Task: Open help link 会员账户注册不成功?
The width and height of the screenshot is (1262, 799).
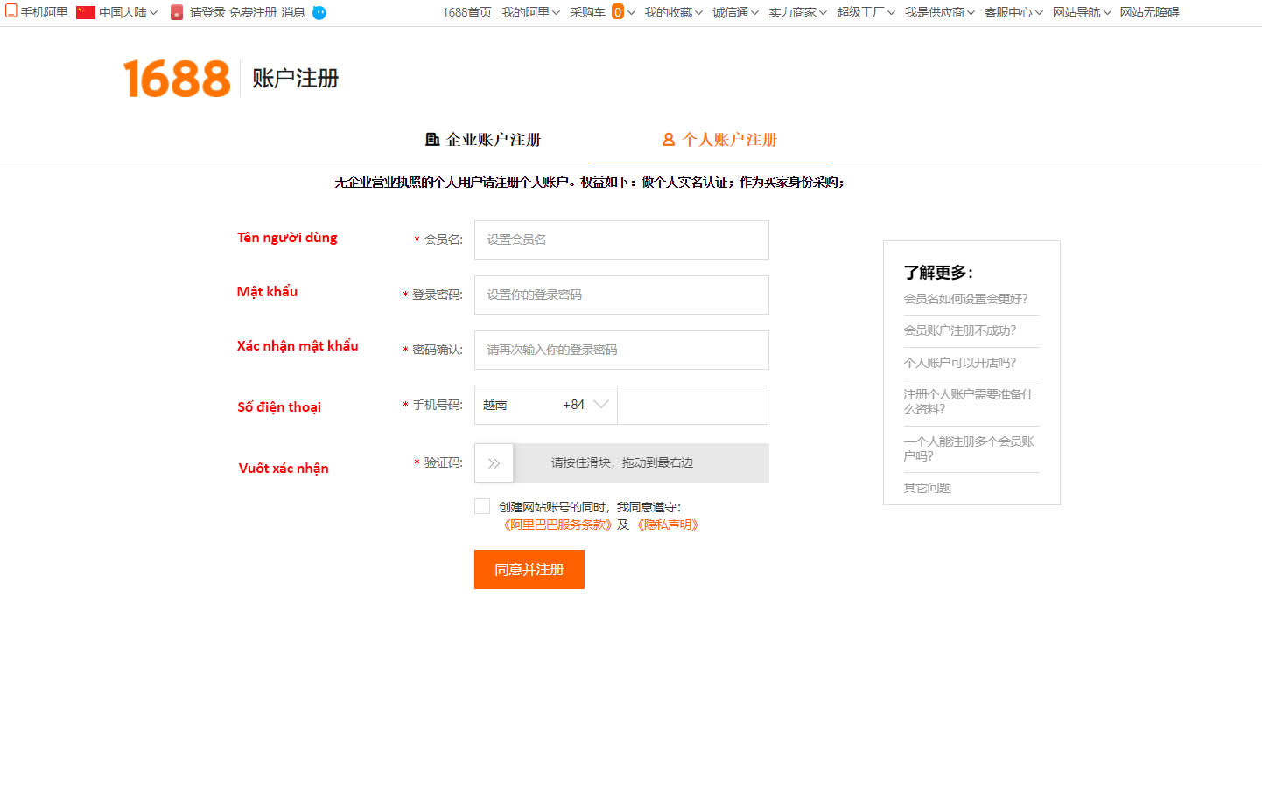Action: [x=960, y=330]
